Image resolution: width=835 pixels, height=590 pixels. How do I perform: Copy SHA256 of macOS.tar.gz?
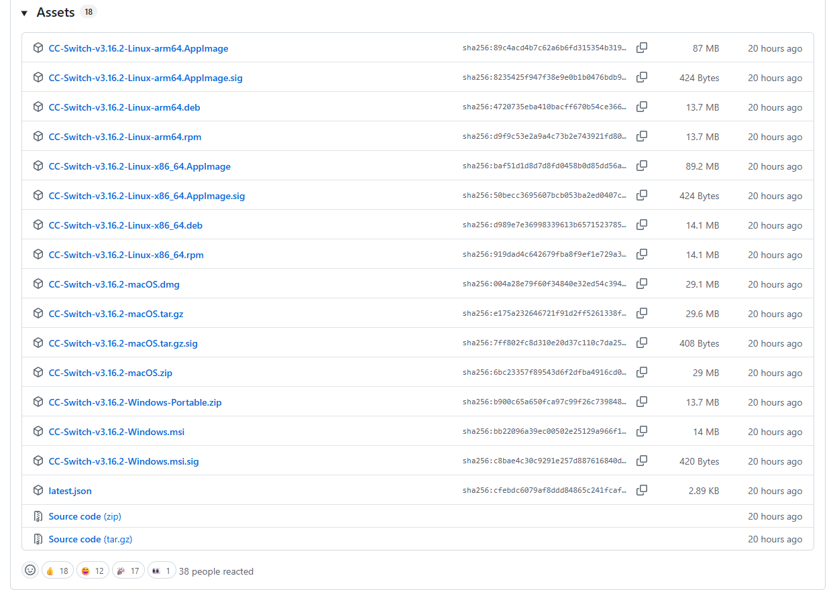[642, 313]
